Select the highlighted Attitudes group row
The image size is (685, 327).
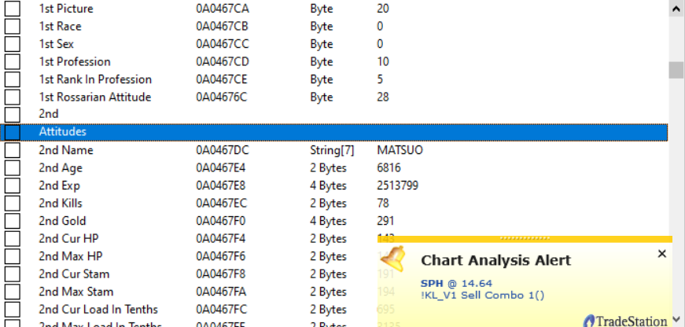point(315,132)
